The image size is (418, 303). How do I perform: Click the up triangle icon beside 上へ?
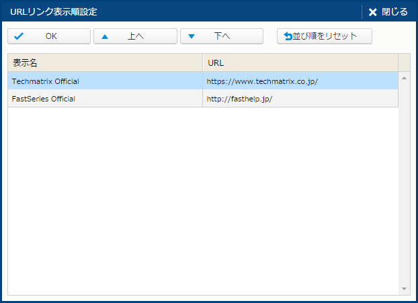[x=105, y=36]
